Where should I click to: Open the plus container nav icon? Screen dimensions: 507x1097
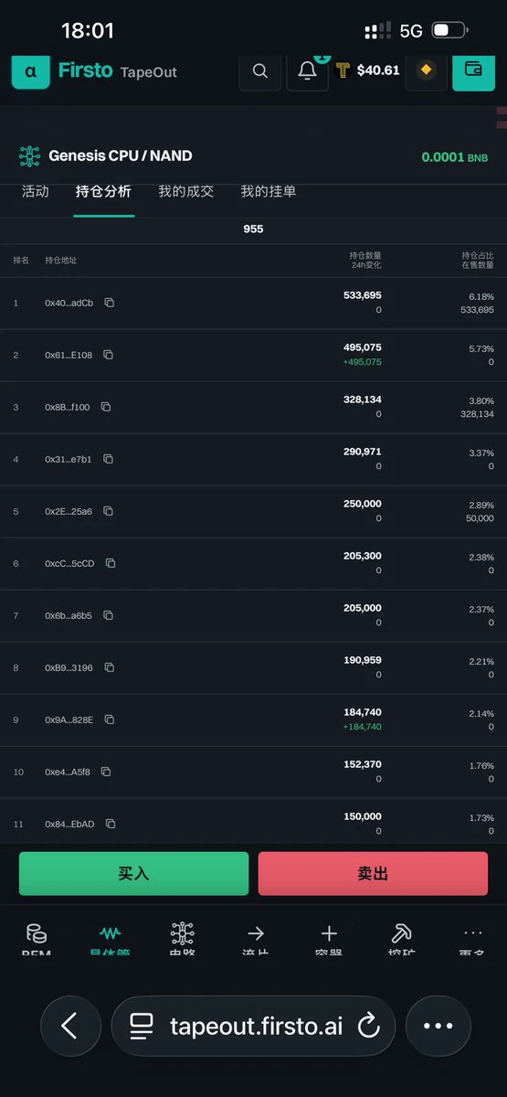tap(329, 933)
